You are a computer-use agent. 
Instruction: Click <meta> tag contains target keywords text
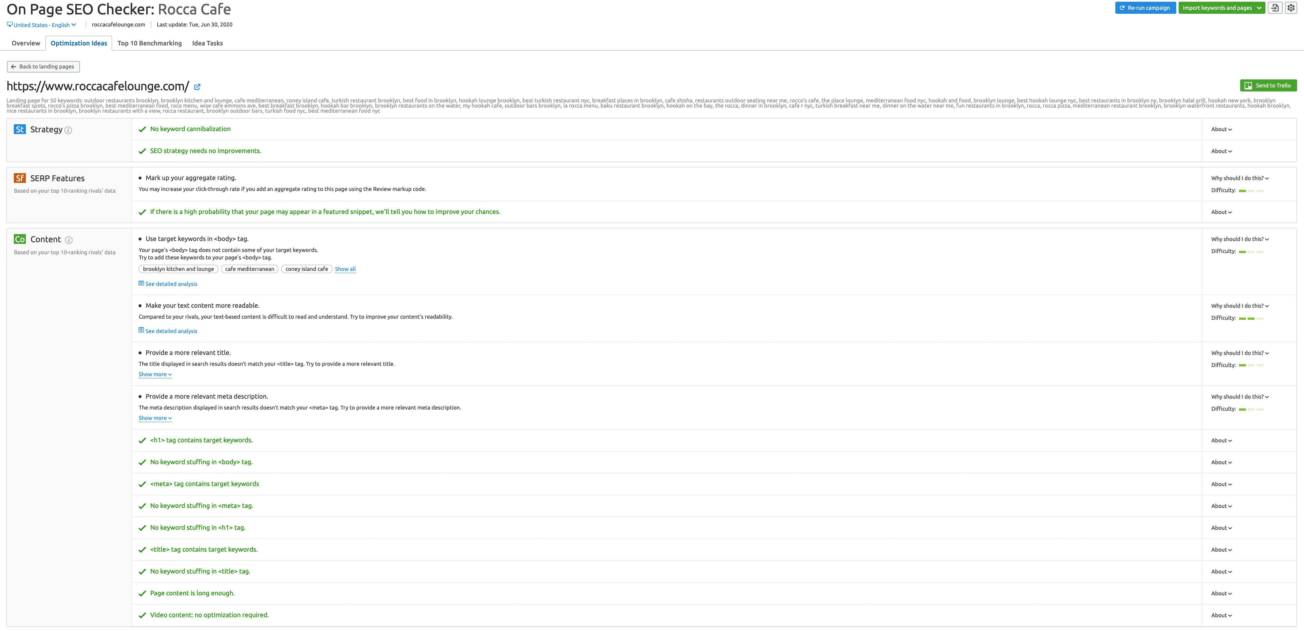coord(204,484)
